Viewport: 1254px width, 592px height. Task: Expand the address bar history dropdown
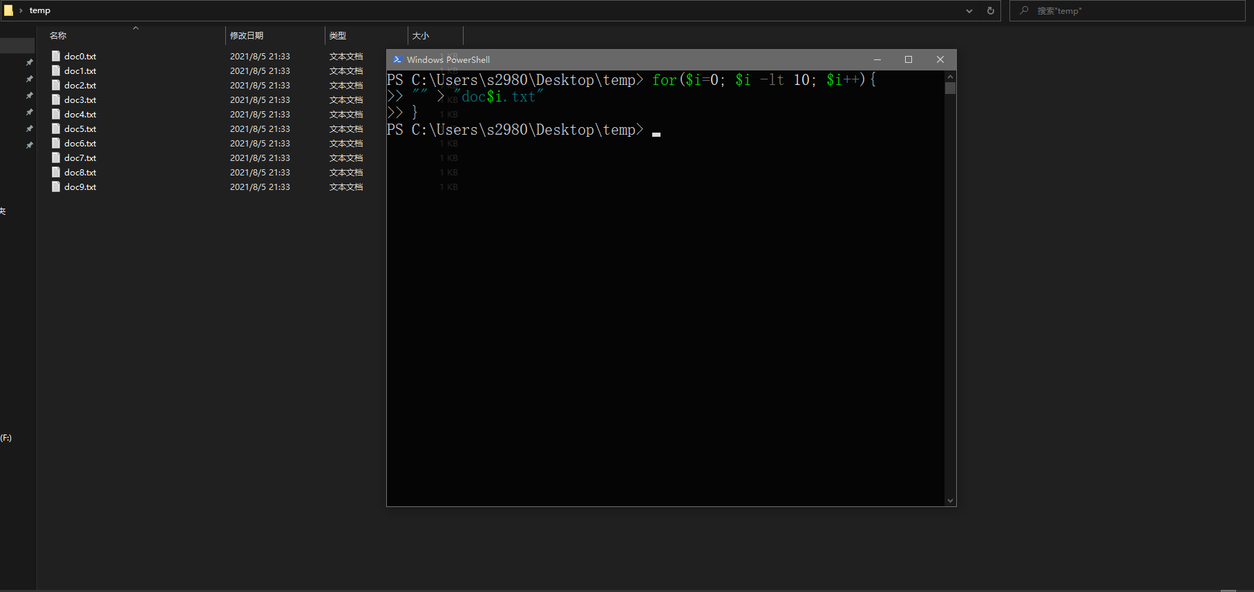(x=969, y=10)
